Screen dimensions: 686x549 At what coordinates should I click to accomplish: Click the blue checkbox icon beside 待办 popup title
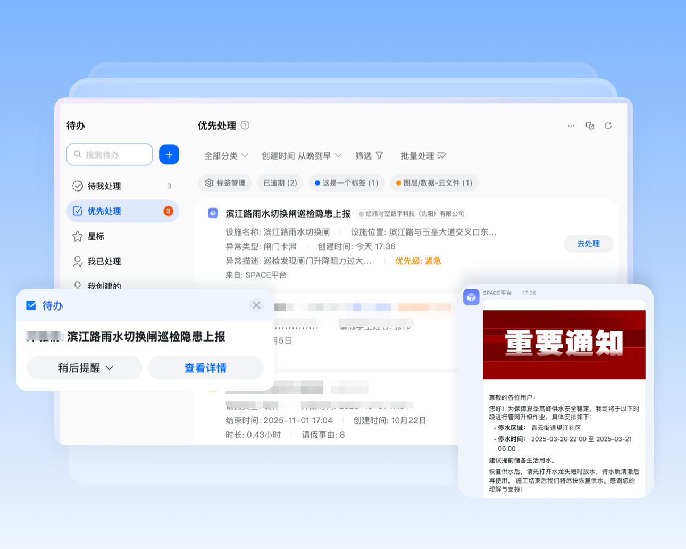pyautogui.click(x=31, y=305)
